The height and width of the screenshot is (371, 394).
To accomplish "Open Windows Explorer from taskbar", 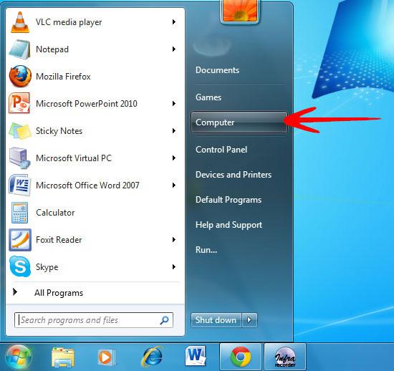I will click(x=63, y=357).
